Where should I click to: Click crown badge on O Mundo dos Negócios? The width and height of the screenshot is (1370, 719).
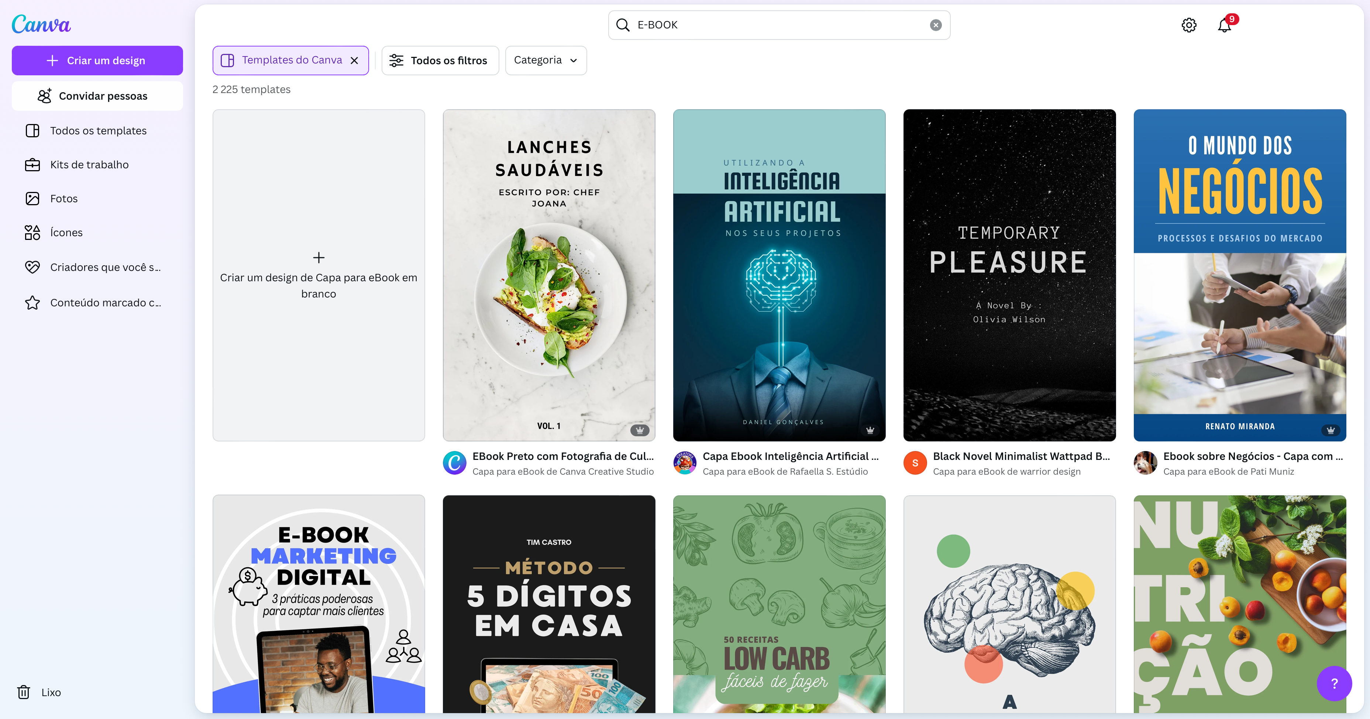tap(1331, 430)
